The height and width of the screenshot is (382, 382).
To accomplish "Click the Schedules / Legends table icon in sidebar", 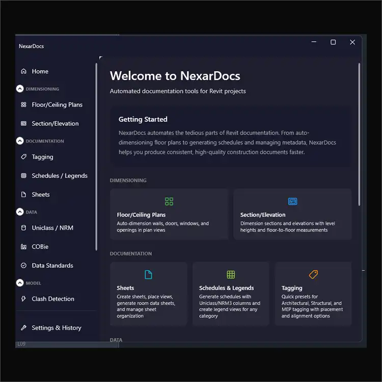I will [23, 176].
